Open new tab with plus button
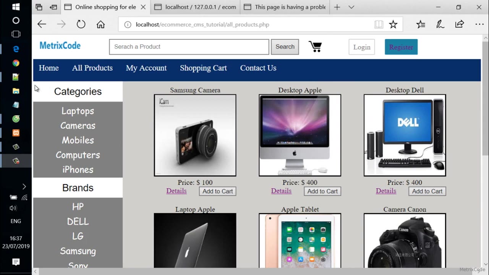 pyautogui.click(x=337, y=7)
